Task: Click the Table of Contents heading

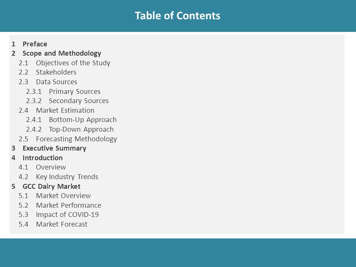Action: tap(178, 16)
